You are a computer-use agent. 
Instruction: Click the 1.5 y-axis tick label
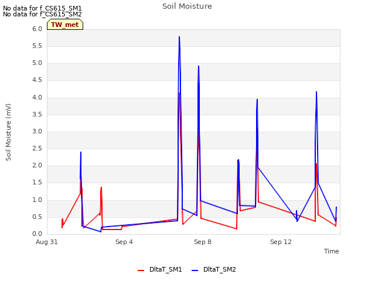click(x=37, y=183)
